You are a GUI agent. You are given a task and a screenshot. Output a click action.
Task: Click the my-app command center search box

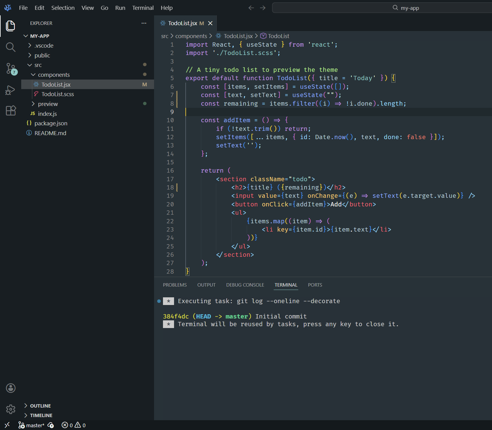382,8
